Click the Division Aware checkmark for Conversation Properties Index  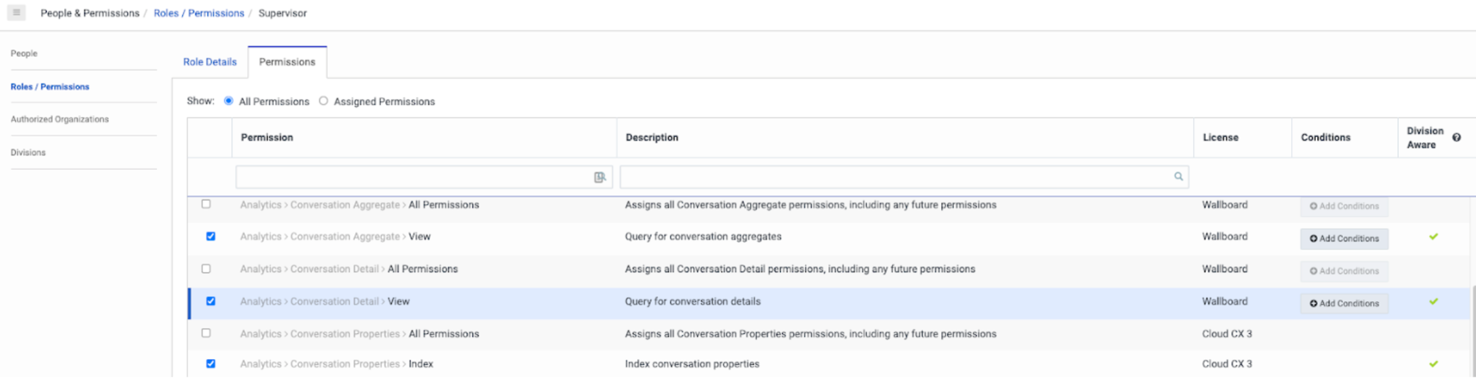1434,364
